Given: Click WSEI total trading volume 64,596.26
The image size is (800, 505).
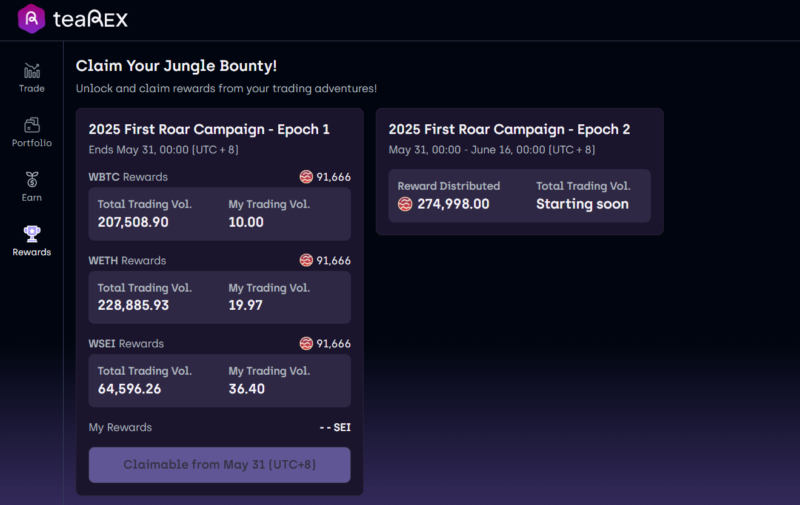Looking at the screenshot, I should pos(130,389).
